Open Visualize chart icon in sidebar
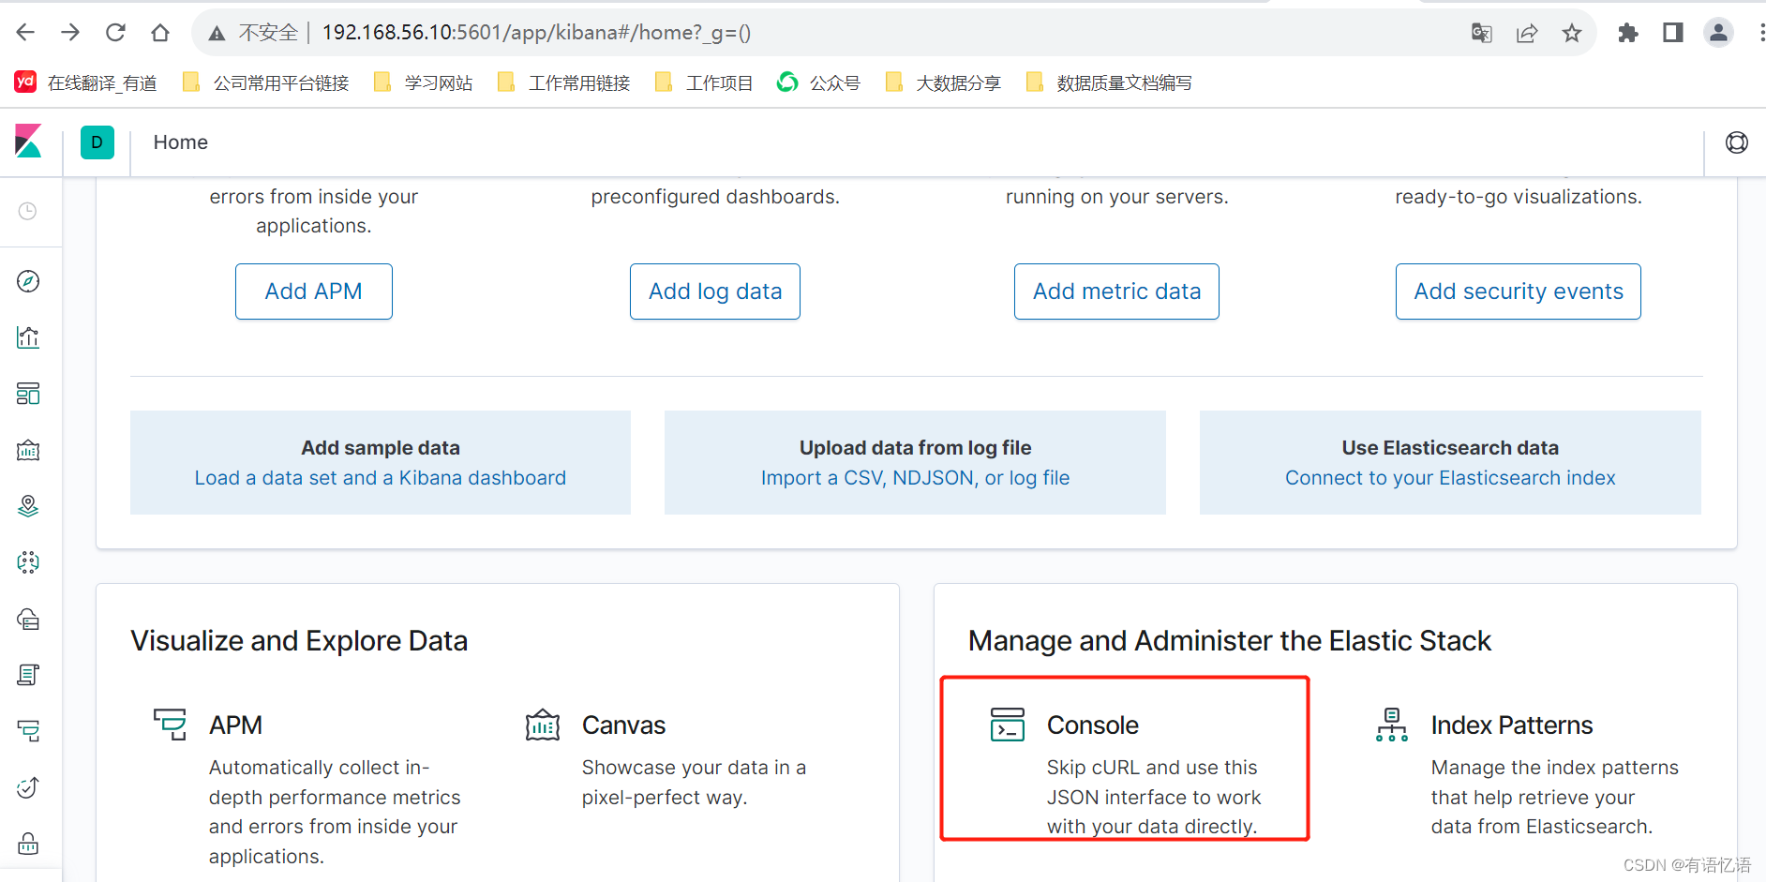The height and width of the screenshot is (882, 1766). [x=28, y=337]
